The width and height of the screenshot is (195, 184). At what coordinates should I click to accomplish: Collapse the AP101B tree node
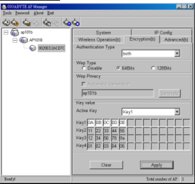coord(15,40)
